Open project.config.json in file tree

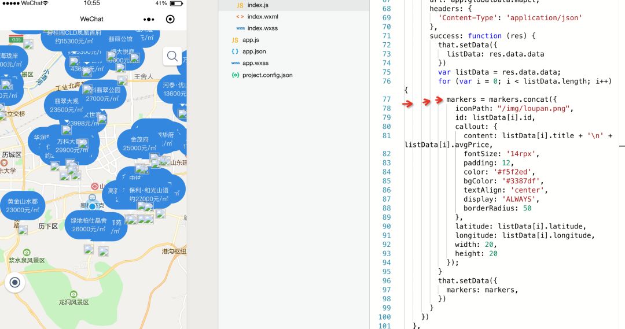[267, 75]
